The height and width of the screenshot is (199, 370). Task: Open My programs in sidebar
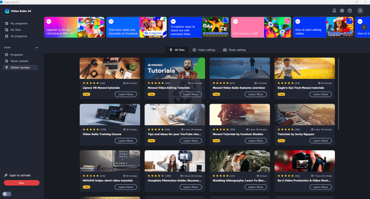[x=19, y=23]
